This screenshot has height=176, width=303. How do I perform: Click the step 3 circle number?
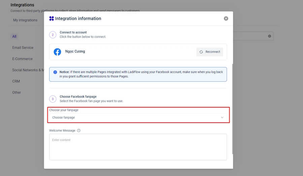[x=53, y=99]
